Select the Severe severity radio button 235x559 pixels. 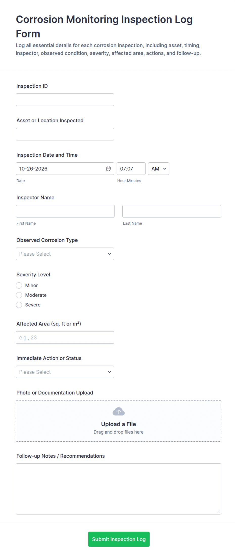coord(19,305)
